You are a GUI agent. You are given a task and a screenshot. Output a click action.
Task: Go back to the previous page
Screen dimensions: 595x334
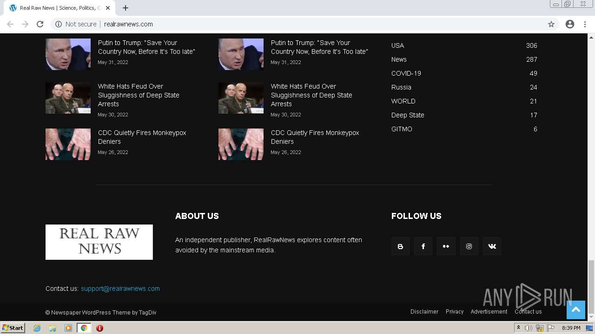[10, 24]
